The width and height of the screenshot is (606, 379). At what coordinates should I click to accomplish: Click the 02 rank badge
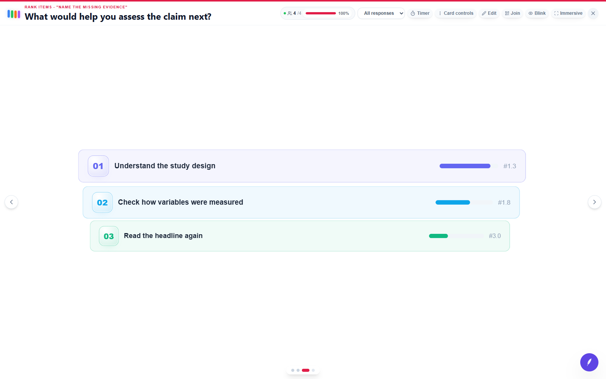102,202
